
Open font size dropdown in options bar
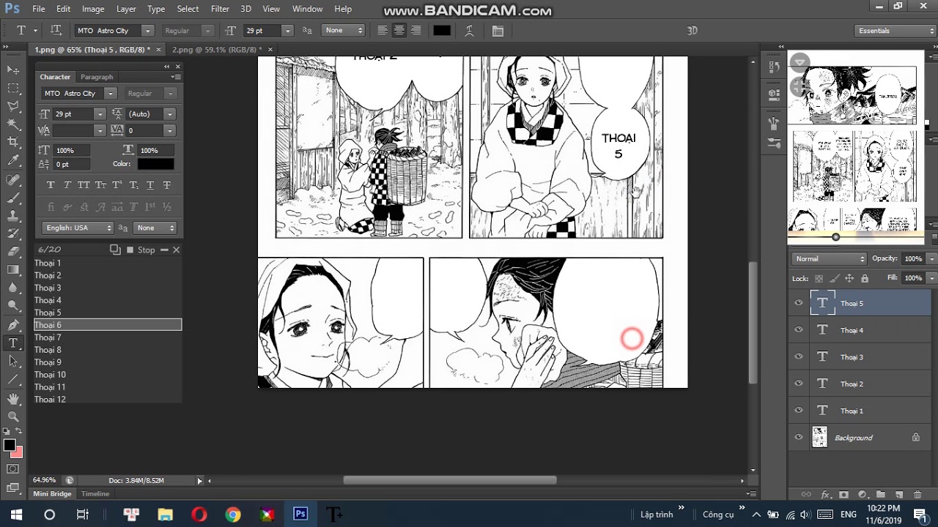pos(287,31)
